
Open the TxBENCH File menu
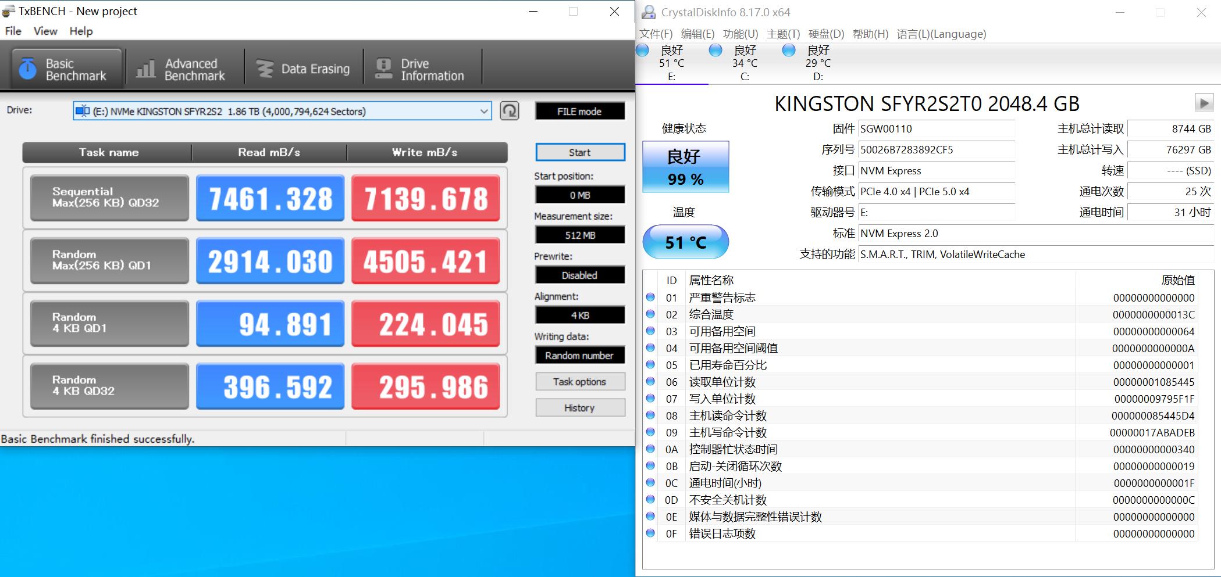coord(13,31)
